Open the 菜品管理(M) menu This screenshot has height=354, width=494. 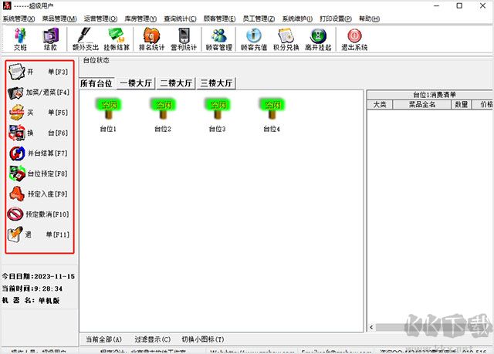tap(59, 19)
